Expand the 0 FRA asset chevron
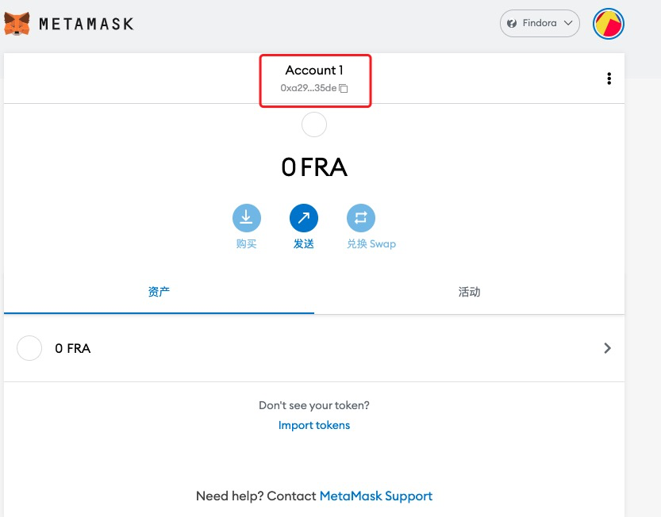 (607, 348)
